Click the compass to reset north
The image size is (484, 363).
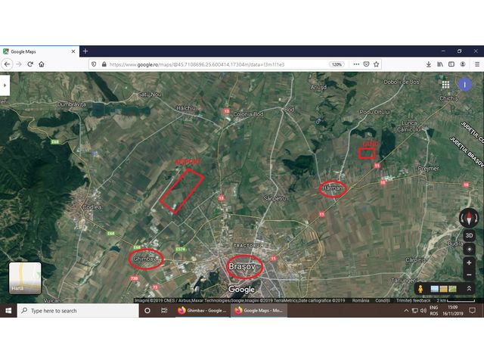click(x=469, y=218)
